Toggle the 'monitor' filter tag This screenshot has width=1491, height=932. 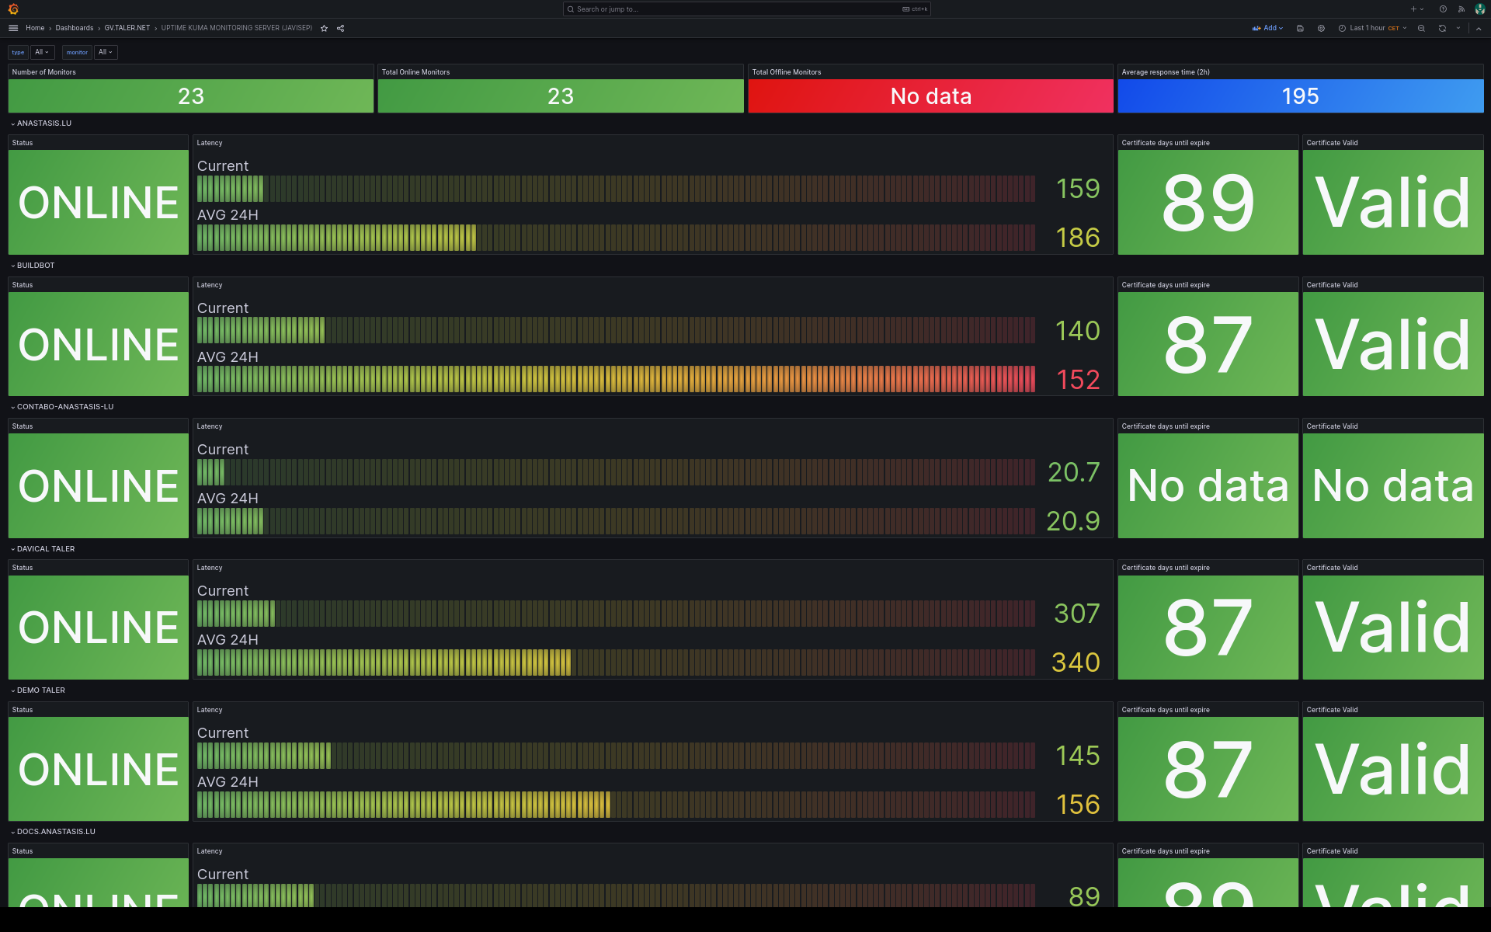pos(76,51)
